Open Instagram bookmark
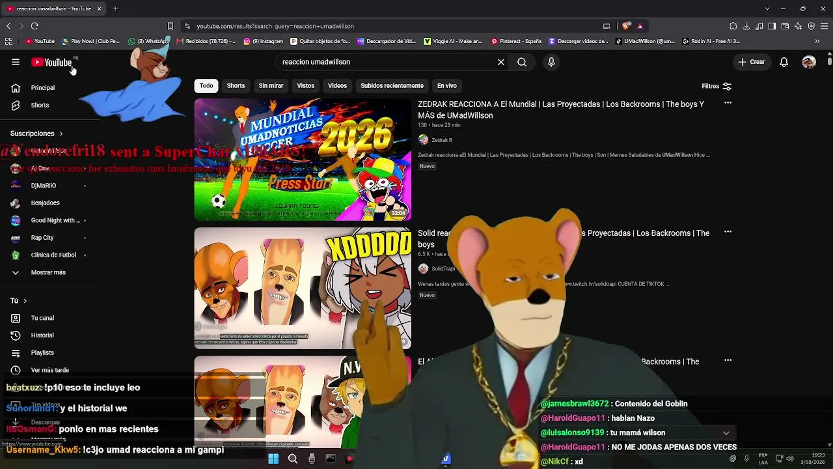This screenshot has width=833, height=469. (x=263, y=41)
